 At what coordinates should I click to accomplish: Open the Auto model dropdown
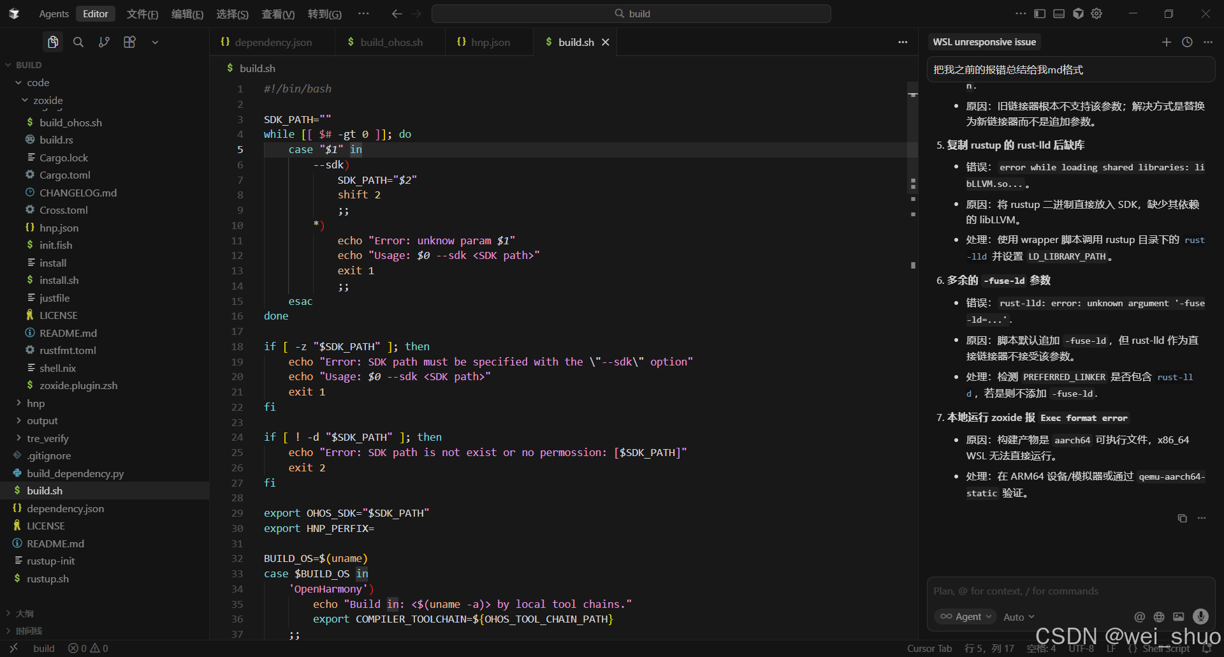1019,617
